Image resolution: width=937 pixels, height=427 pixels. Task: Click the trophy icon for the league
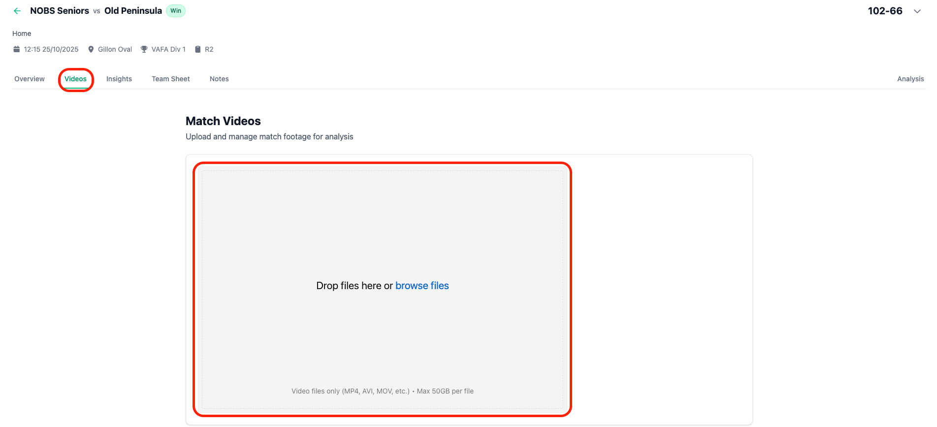pyautogui.click(x=144, y=49)
